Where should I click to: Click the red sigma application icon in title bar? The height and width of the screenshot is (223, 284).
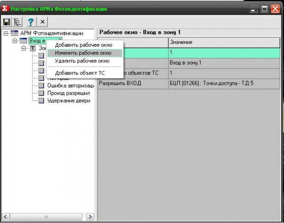point(6,9)
